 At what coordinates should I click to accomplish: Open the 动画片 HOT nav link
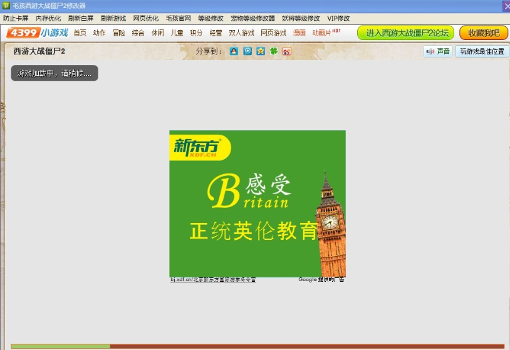(x=326, y=33)
